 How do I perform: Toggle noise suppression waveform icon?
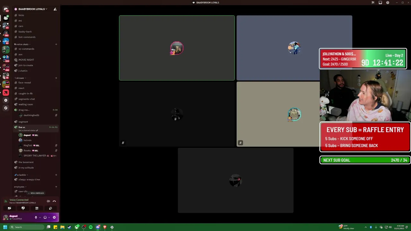[x=48, y=201]
